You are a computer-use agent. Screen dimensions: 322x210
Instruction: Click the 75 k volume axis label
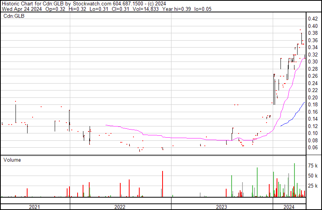point(313,166)
